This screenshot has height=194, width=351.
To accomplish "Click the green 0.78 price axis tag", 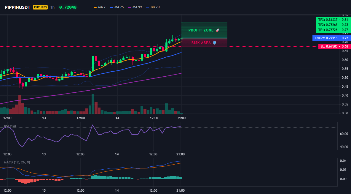I will pos(345,24).
